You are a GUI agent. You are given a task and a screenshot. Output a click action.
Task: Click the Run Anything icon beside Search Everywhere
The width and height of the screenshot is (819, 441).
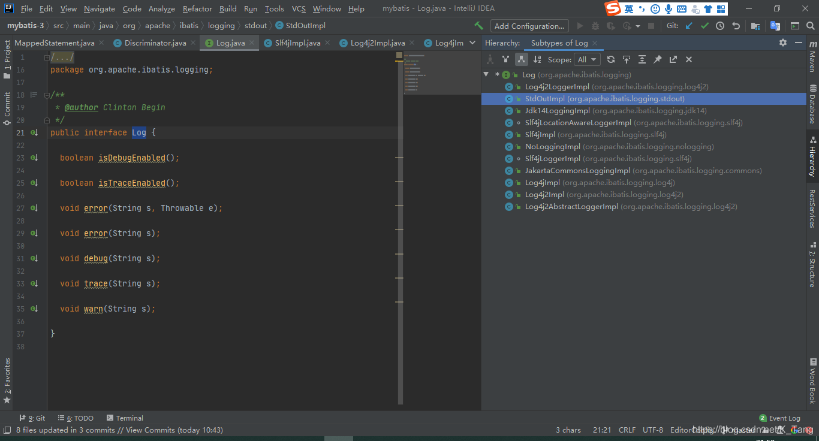click(794, 26)
